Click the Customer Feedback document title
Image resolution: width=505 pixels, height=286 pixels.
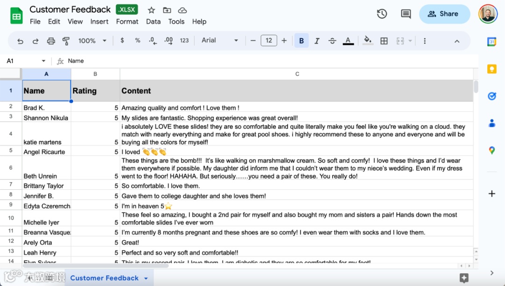point(70,10)
